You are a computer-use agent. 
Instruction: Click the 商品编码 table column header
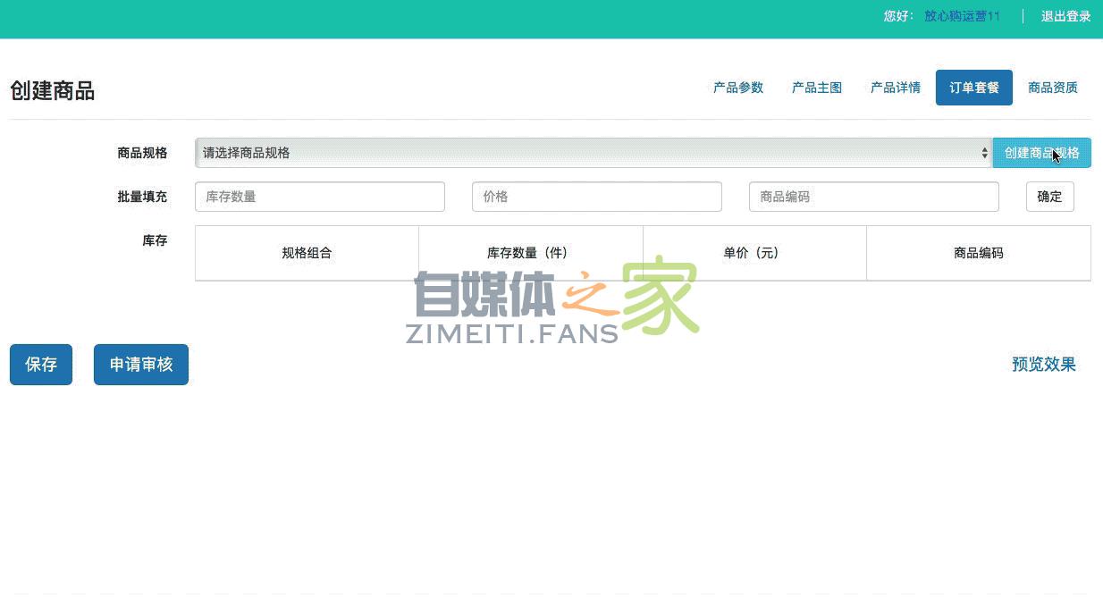pyautogui.click(x=978, y=253)
